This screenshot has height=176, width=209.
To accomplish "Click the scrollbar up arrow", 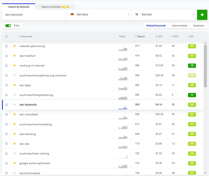I will (x=205, y=43).
